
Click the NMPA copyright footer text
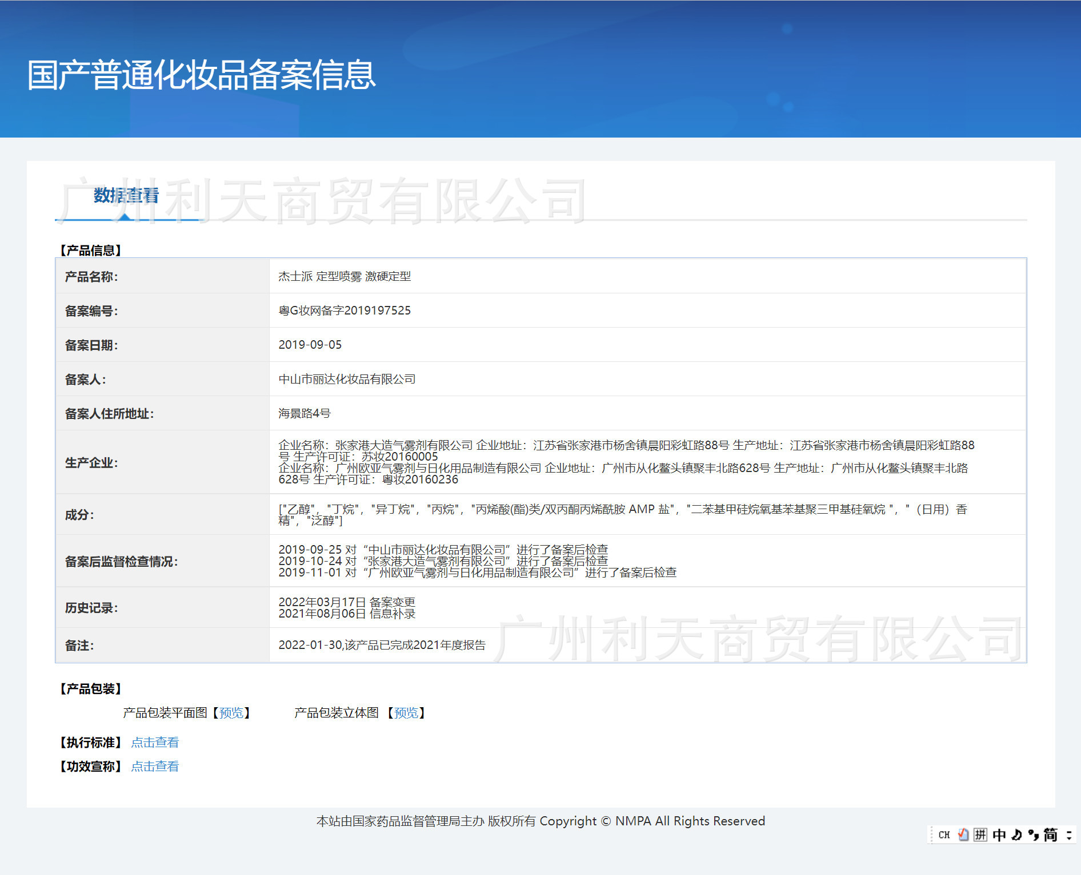point(540,821)
